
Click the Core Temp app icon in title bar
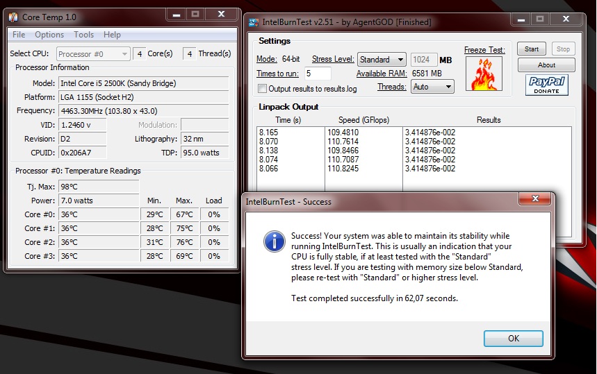tap(13, 17)
